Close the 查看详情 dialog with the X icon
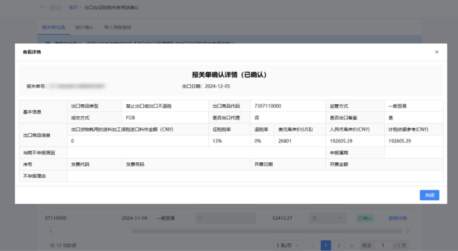This screenshot has width=458, height=251. click(437, 52)
